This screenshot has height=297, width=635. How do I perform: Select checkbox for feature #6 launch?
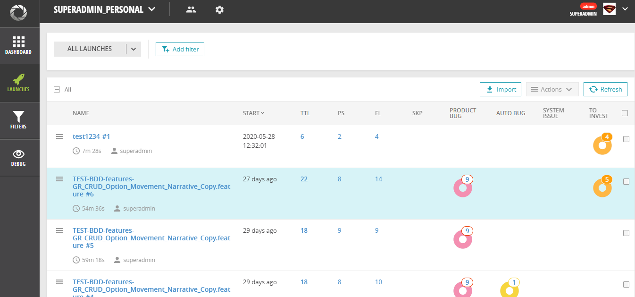point(626,181)
